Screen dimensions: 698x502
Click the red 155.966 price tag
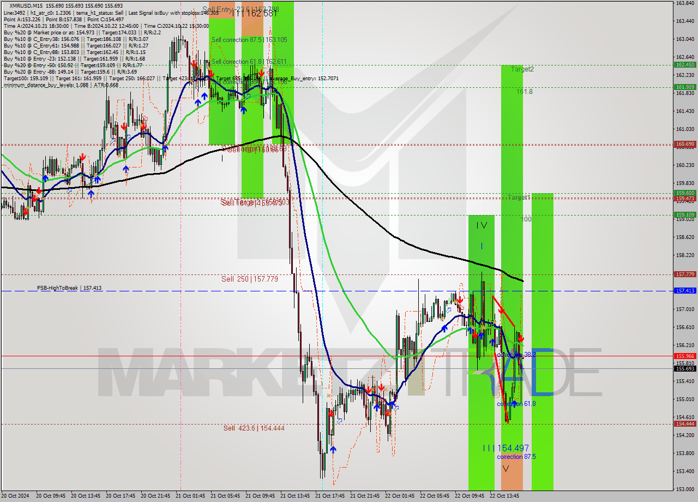(x=685, y=356)
